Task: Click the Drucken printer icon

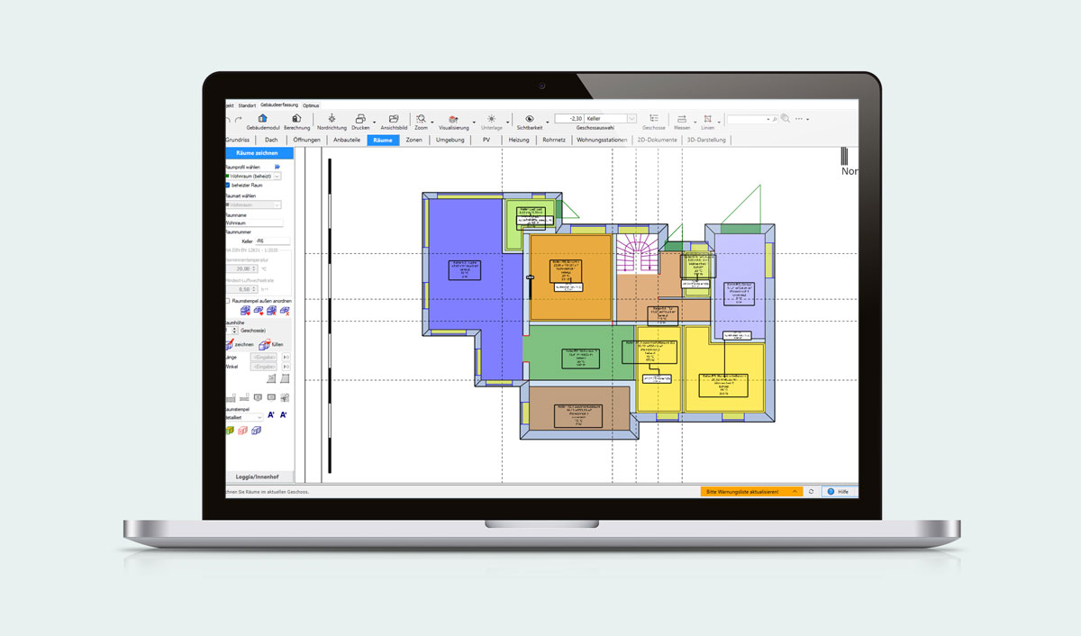Action: tap(360, 119)
